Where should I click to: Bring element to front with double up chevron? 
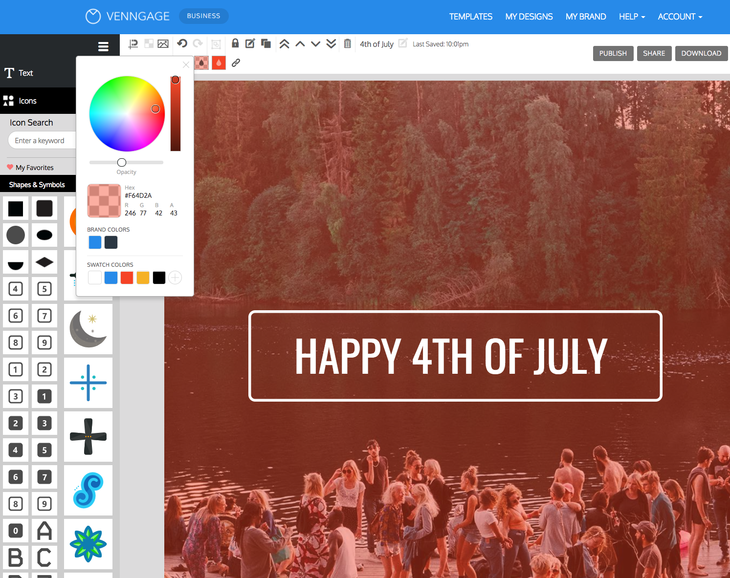tap(284, 44)
